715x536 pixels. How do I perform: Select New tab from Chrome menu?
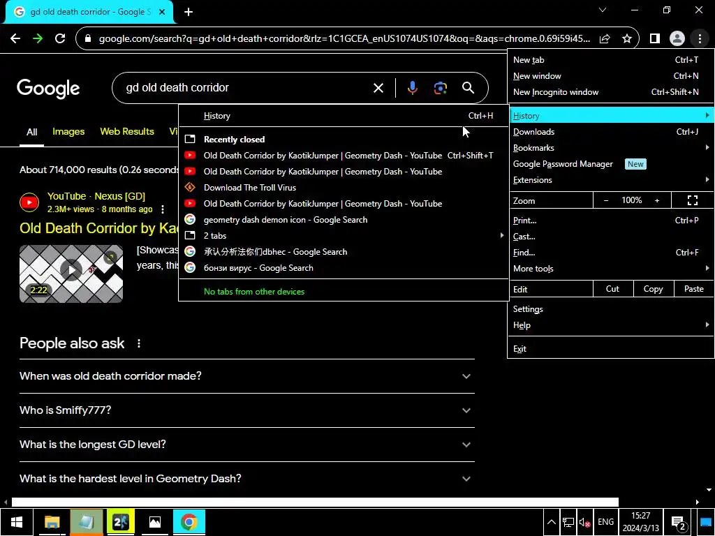point(610,60)
